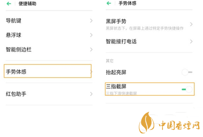Expand the 智能侧边栏 row arrow
Viewport: 203px width, 137px height.
coord(91,49)
